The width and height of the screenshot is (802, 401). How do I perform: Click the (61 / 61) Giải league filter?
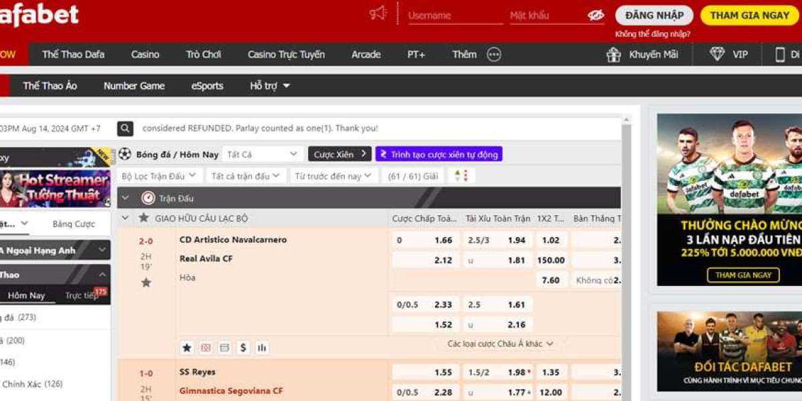point(413,176)
